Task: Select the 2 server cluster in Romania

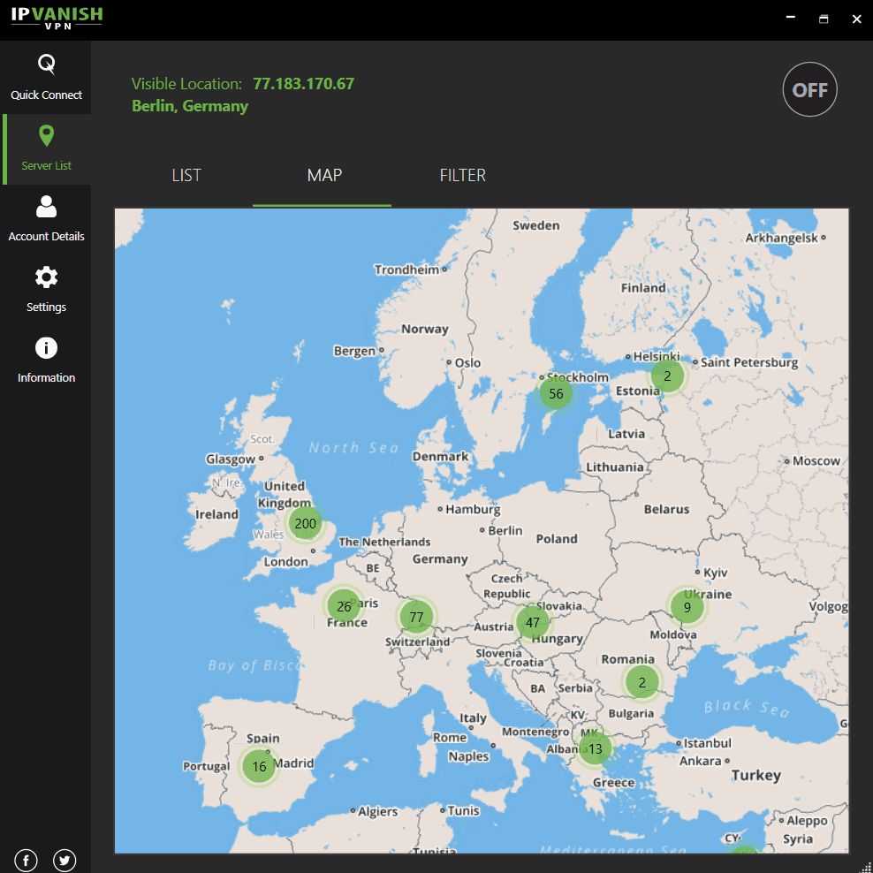Action: 642,682
